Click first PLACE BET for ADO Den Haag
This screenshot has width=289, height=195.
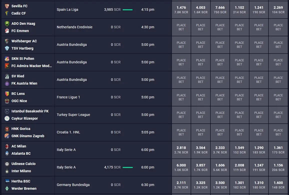point(181,27)
